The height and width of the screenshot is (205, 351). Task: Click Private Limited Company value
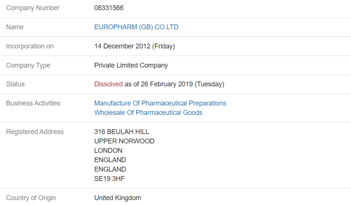(131, 65)
